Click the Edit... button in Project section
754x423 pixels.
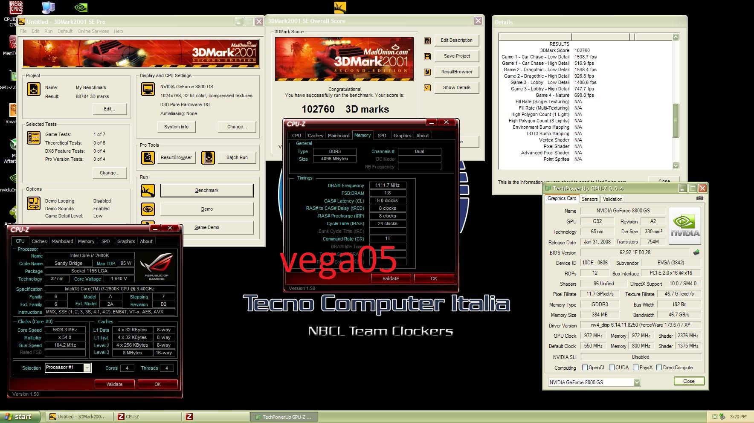(110, 109)
